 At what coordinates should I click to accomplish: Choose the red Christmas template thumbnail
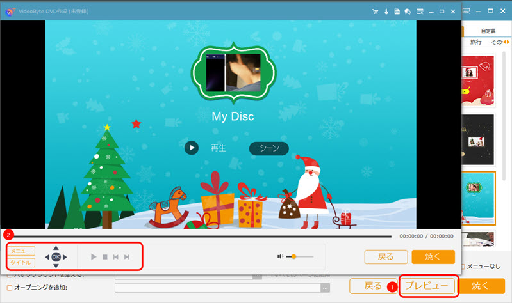pos(477,81)
